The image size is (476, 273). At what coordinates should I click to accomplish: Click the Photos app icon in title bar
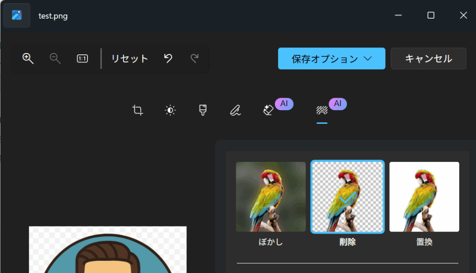[x=17, y=15]
